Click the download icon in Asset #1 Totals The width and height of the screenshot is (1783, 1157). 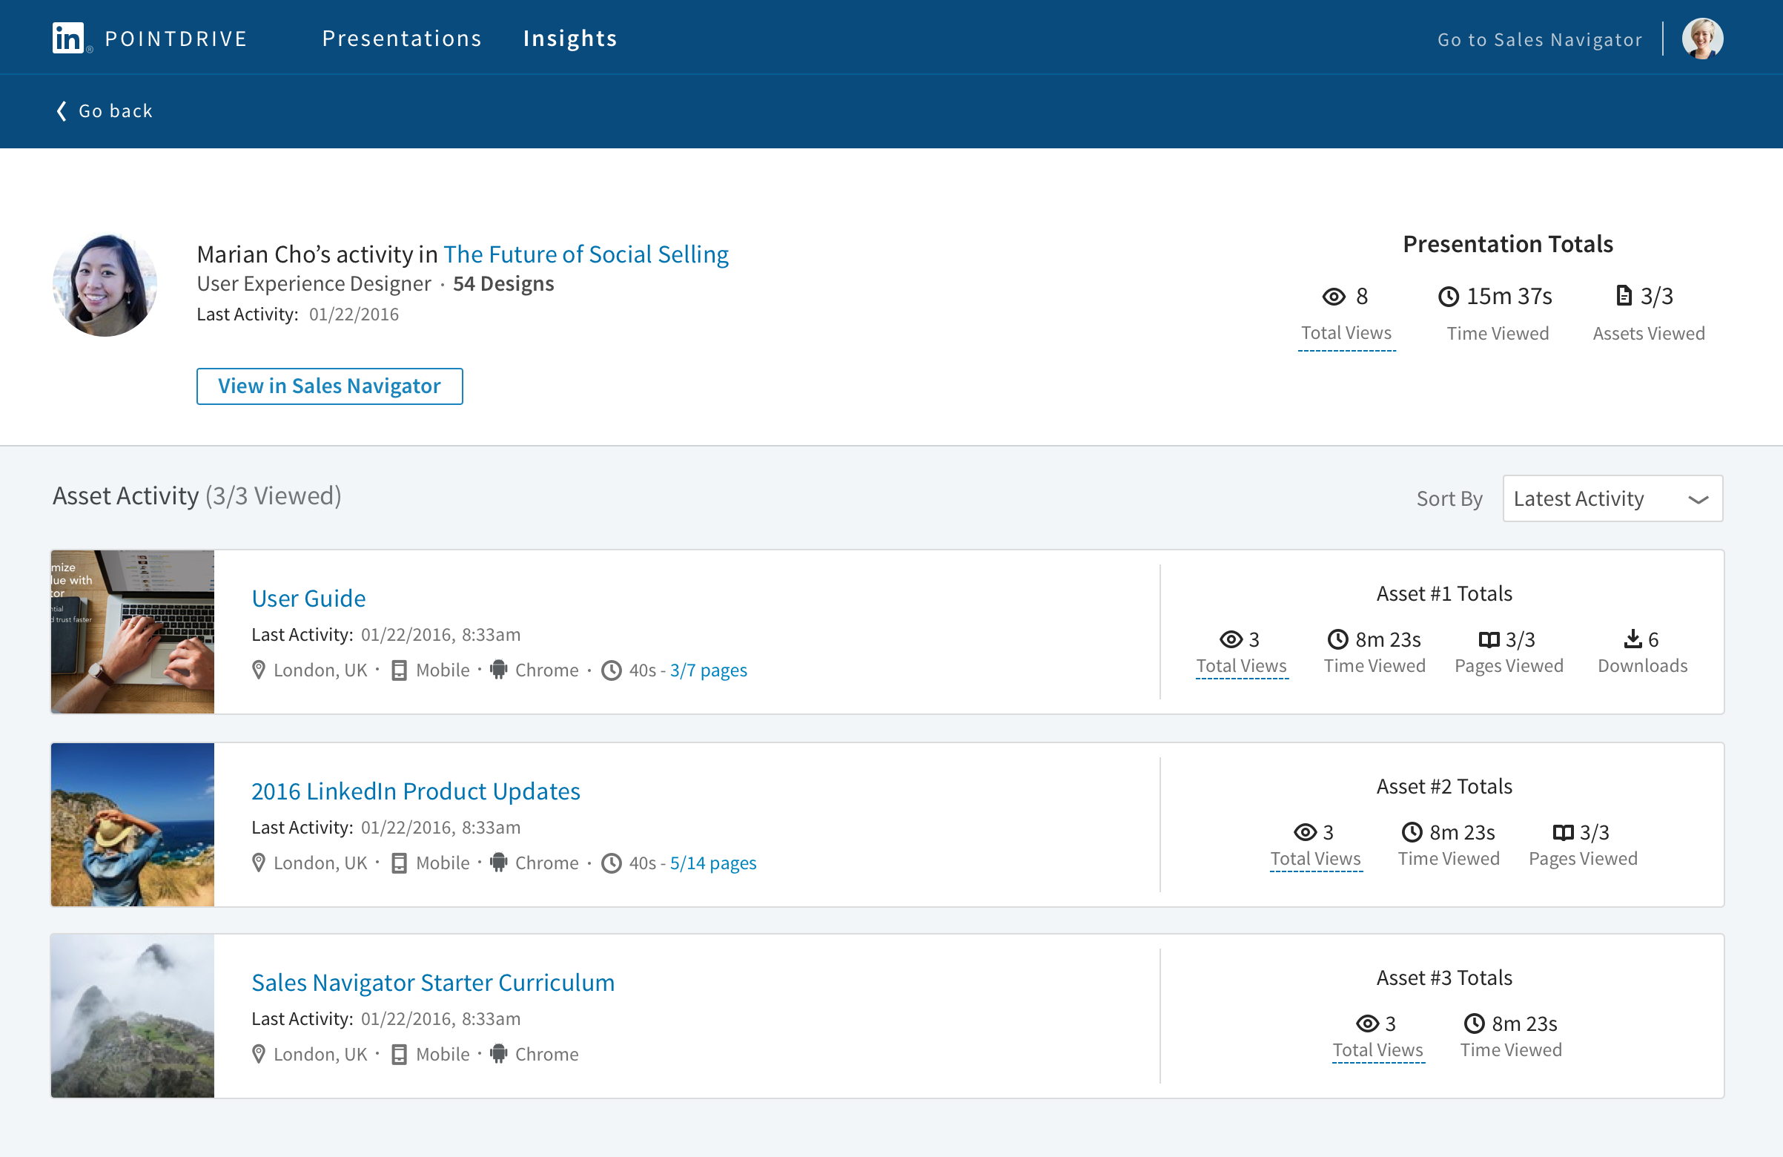pos(1633,639)
